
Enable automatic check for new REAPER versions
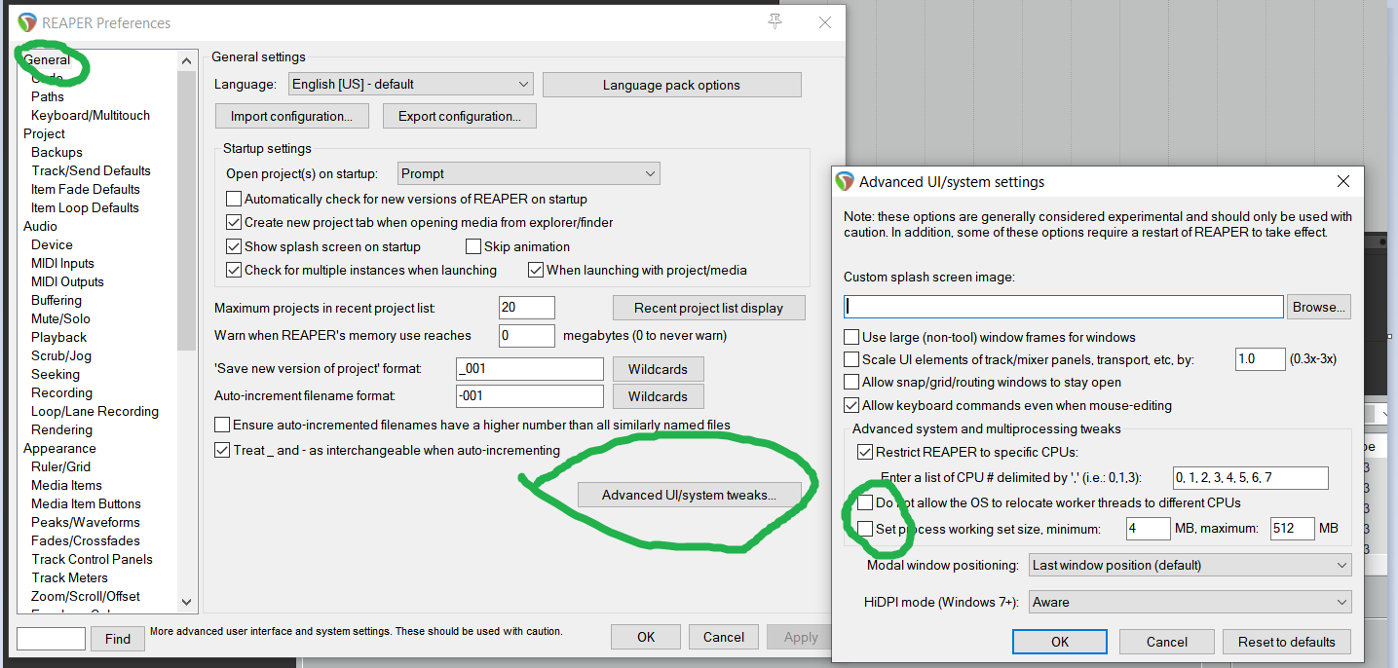pos(234,199)
